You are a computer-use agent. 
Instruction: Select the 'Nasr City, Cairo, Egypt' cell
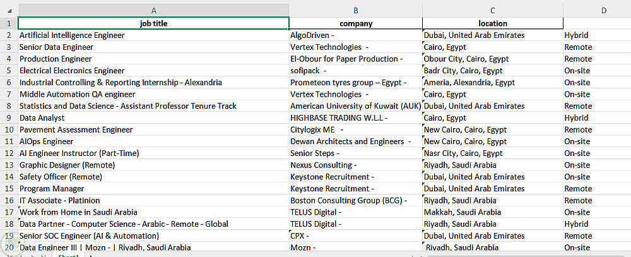tap(493, 153)
